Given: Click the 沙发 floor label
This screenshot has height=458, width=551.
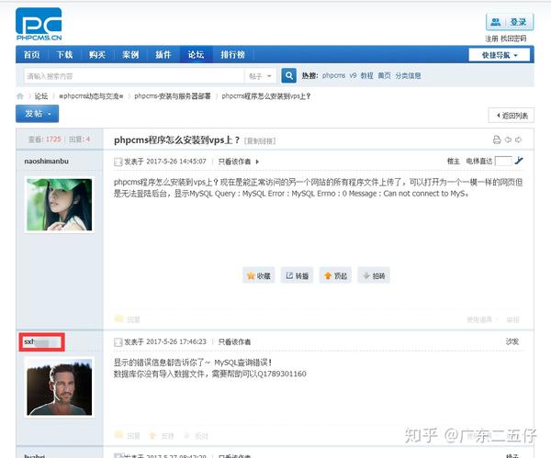Looking at the screenshot, I should [512, 341].
